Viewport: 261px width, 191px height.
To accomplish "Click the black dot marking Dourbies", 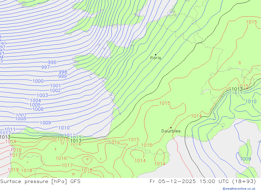I will [171, 128].
